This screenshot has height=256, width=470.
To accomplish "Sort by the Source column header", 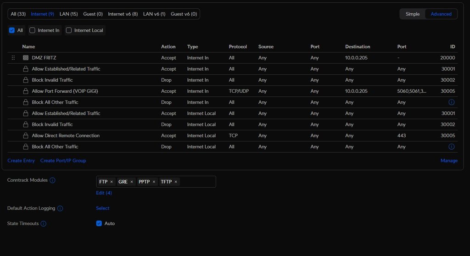I will 266,46.
